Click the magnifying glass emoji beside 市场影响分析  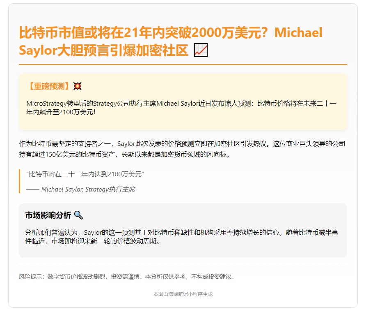coord(78,215)
